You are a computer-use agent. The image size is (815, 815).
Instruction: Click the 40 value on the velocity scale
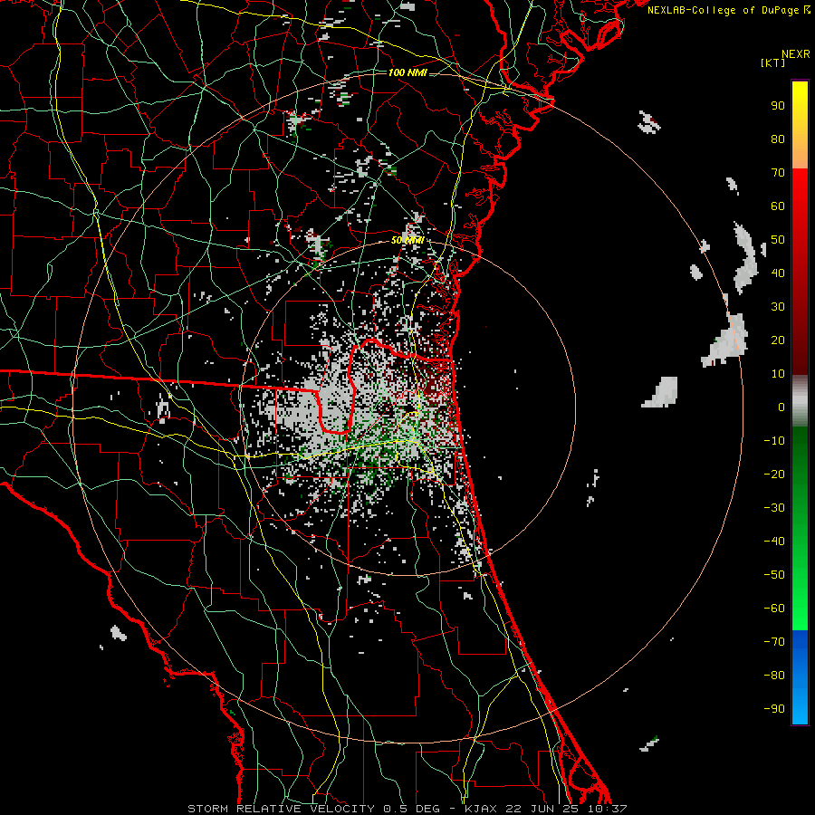(x=778, y=273)
